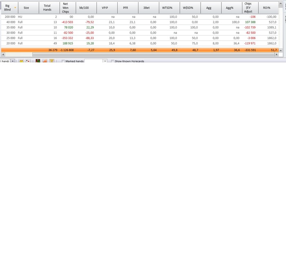The height and width of the screenshot is (262, 286).
Task: Select the 35 000 big blind row
Action: (140, 27)
